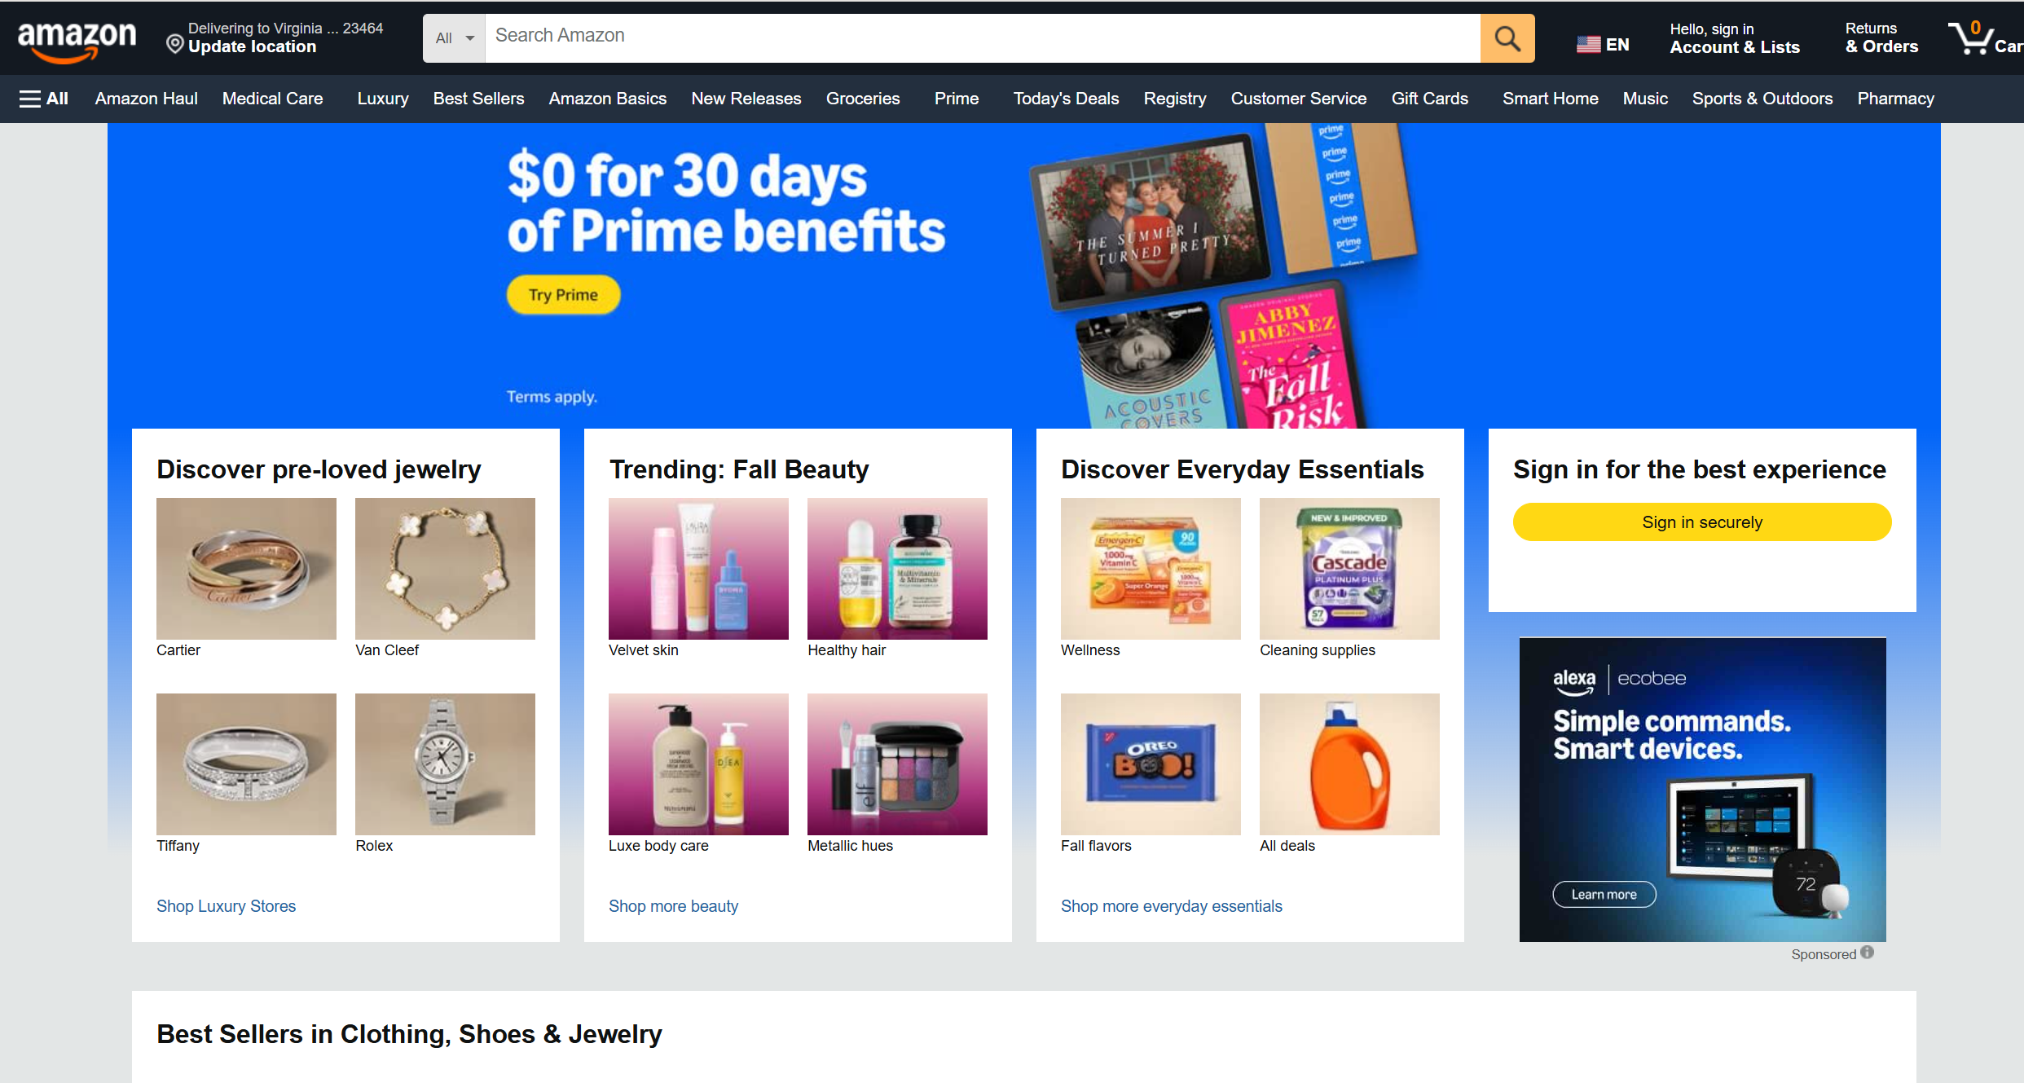This screenshot has width=2024, height=1083.
Task: Open Today's Deals in navigation bar
Action: pos(1066,99)
